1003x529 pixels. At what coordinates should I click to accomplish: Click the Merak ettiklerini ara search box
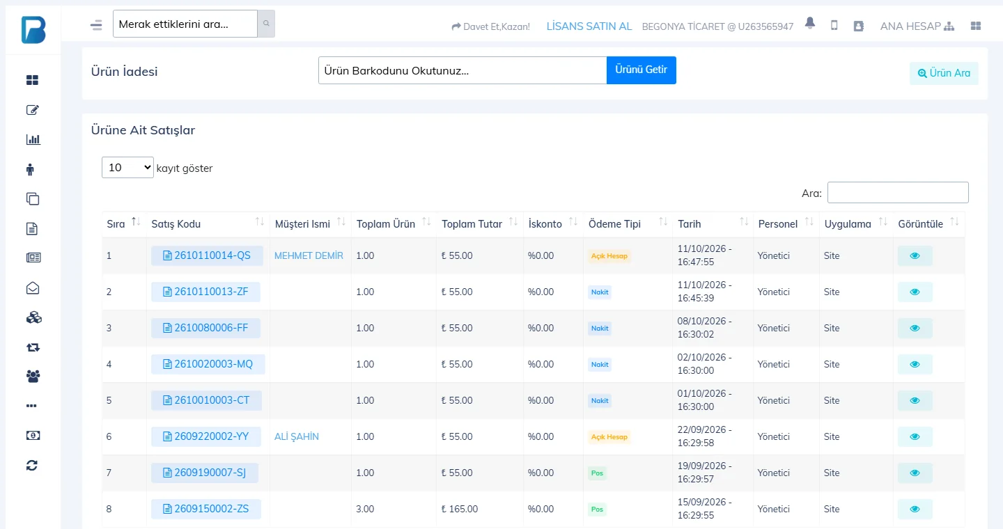click(x=185, y=24)
